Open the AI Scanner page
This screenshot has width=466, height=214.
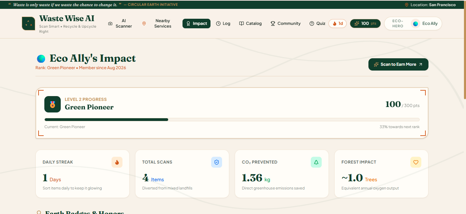tap(120, 24)
